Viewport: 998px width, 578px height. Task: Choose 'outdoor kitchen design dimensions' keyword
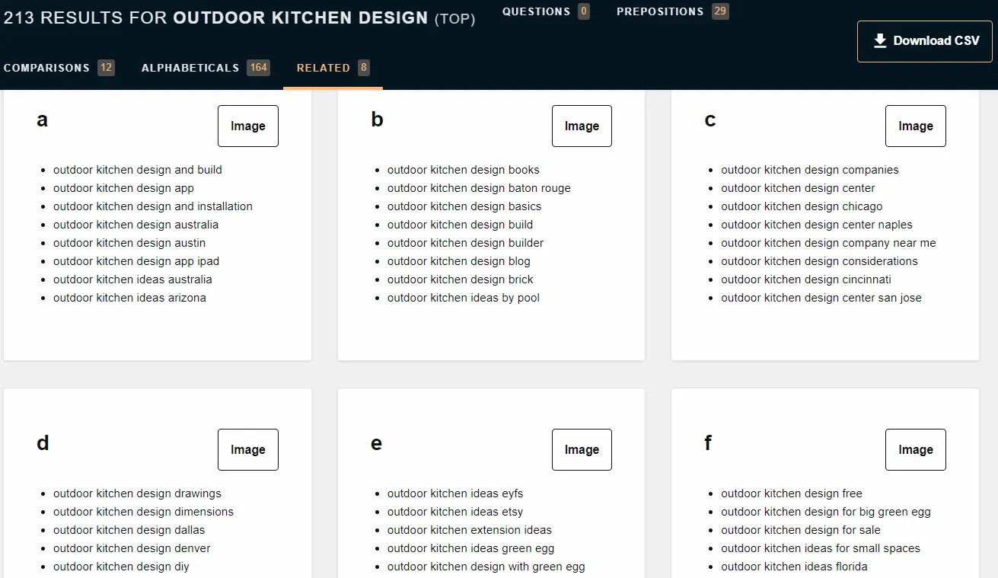pyautogui.click(x=143, y=512)
